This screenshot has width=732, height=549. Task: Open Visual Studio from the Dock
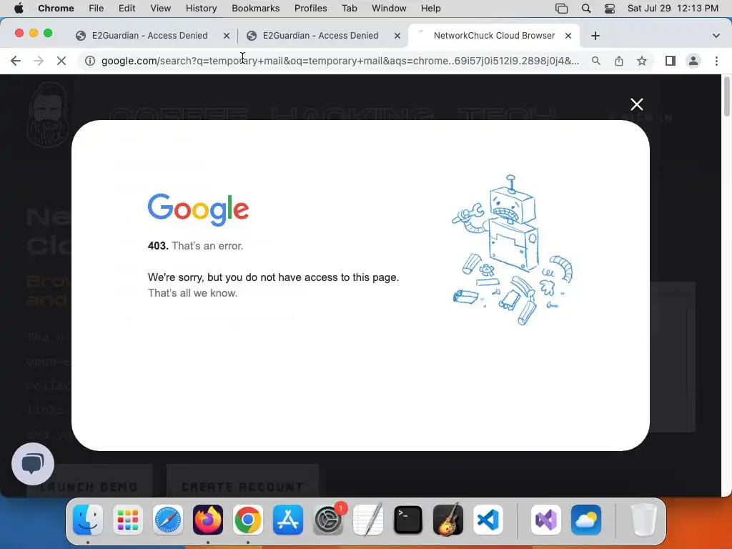tap(546, 520)
